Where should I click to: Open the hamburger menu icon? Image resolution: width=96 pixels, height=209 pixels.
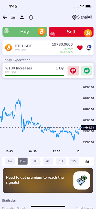click(13, 18)
